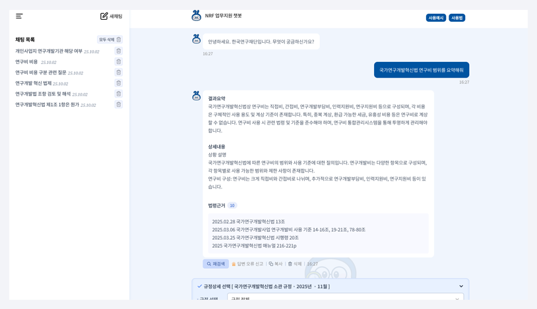This screenshot has height=309, width=537.
Task: Delete the 연구개발혁신법 제1조 1항은 뭔가 chat
Action: tap(119, 104)
